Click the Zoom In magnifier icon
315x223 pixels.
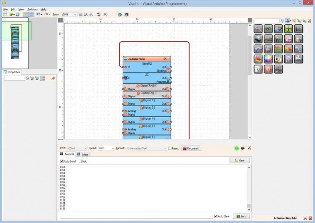coord(80,14)
